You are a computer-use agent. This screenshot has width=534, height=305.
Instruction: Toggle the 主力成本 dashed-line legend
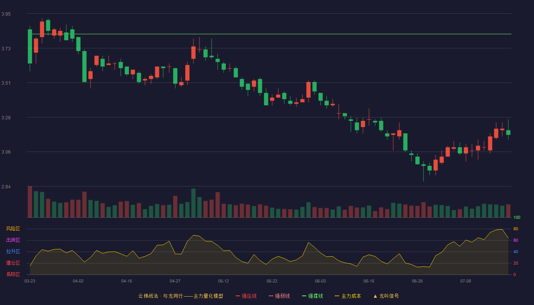click(x=347, y=296)
